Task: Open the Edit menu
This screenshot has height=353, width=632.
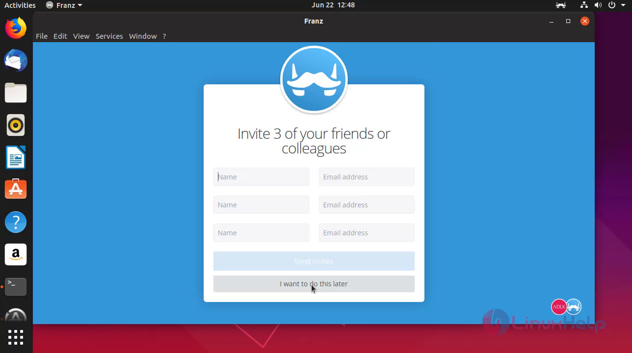Action: pos(60,36)
